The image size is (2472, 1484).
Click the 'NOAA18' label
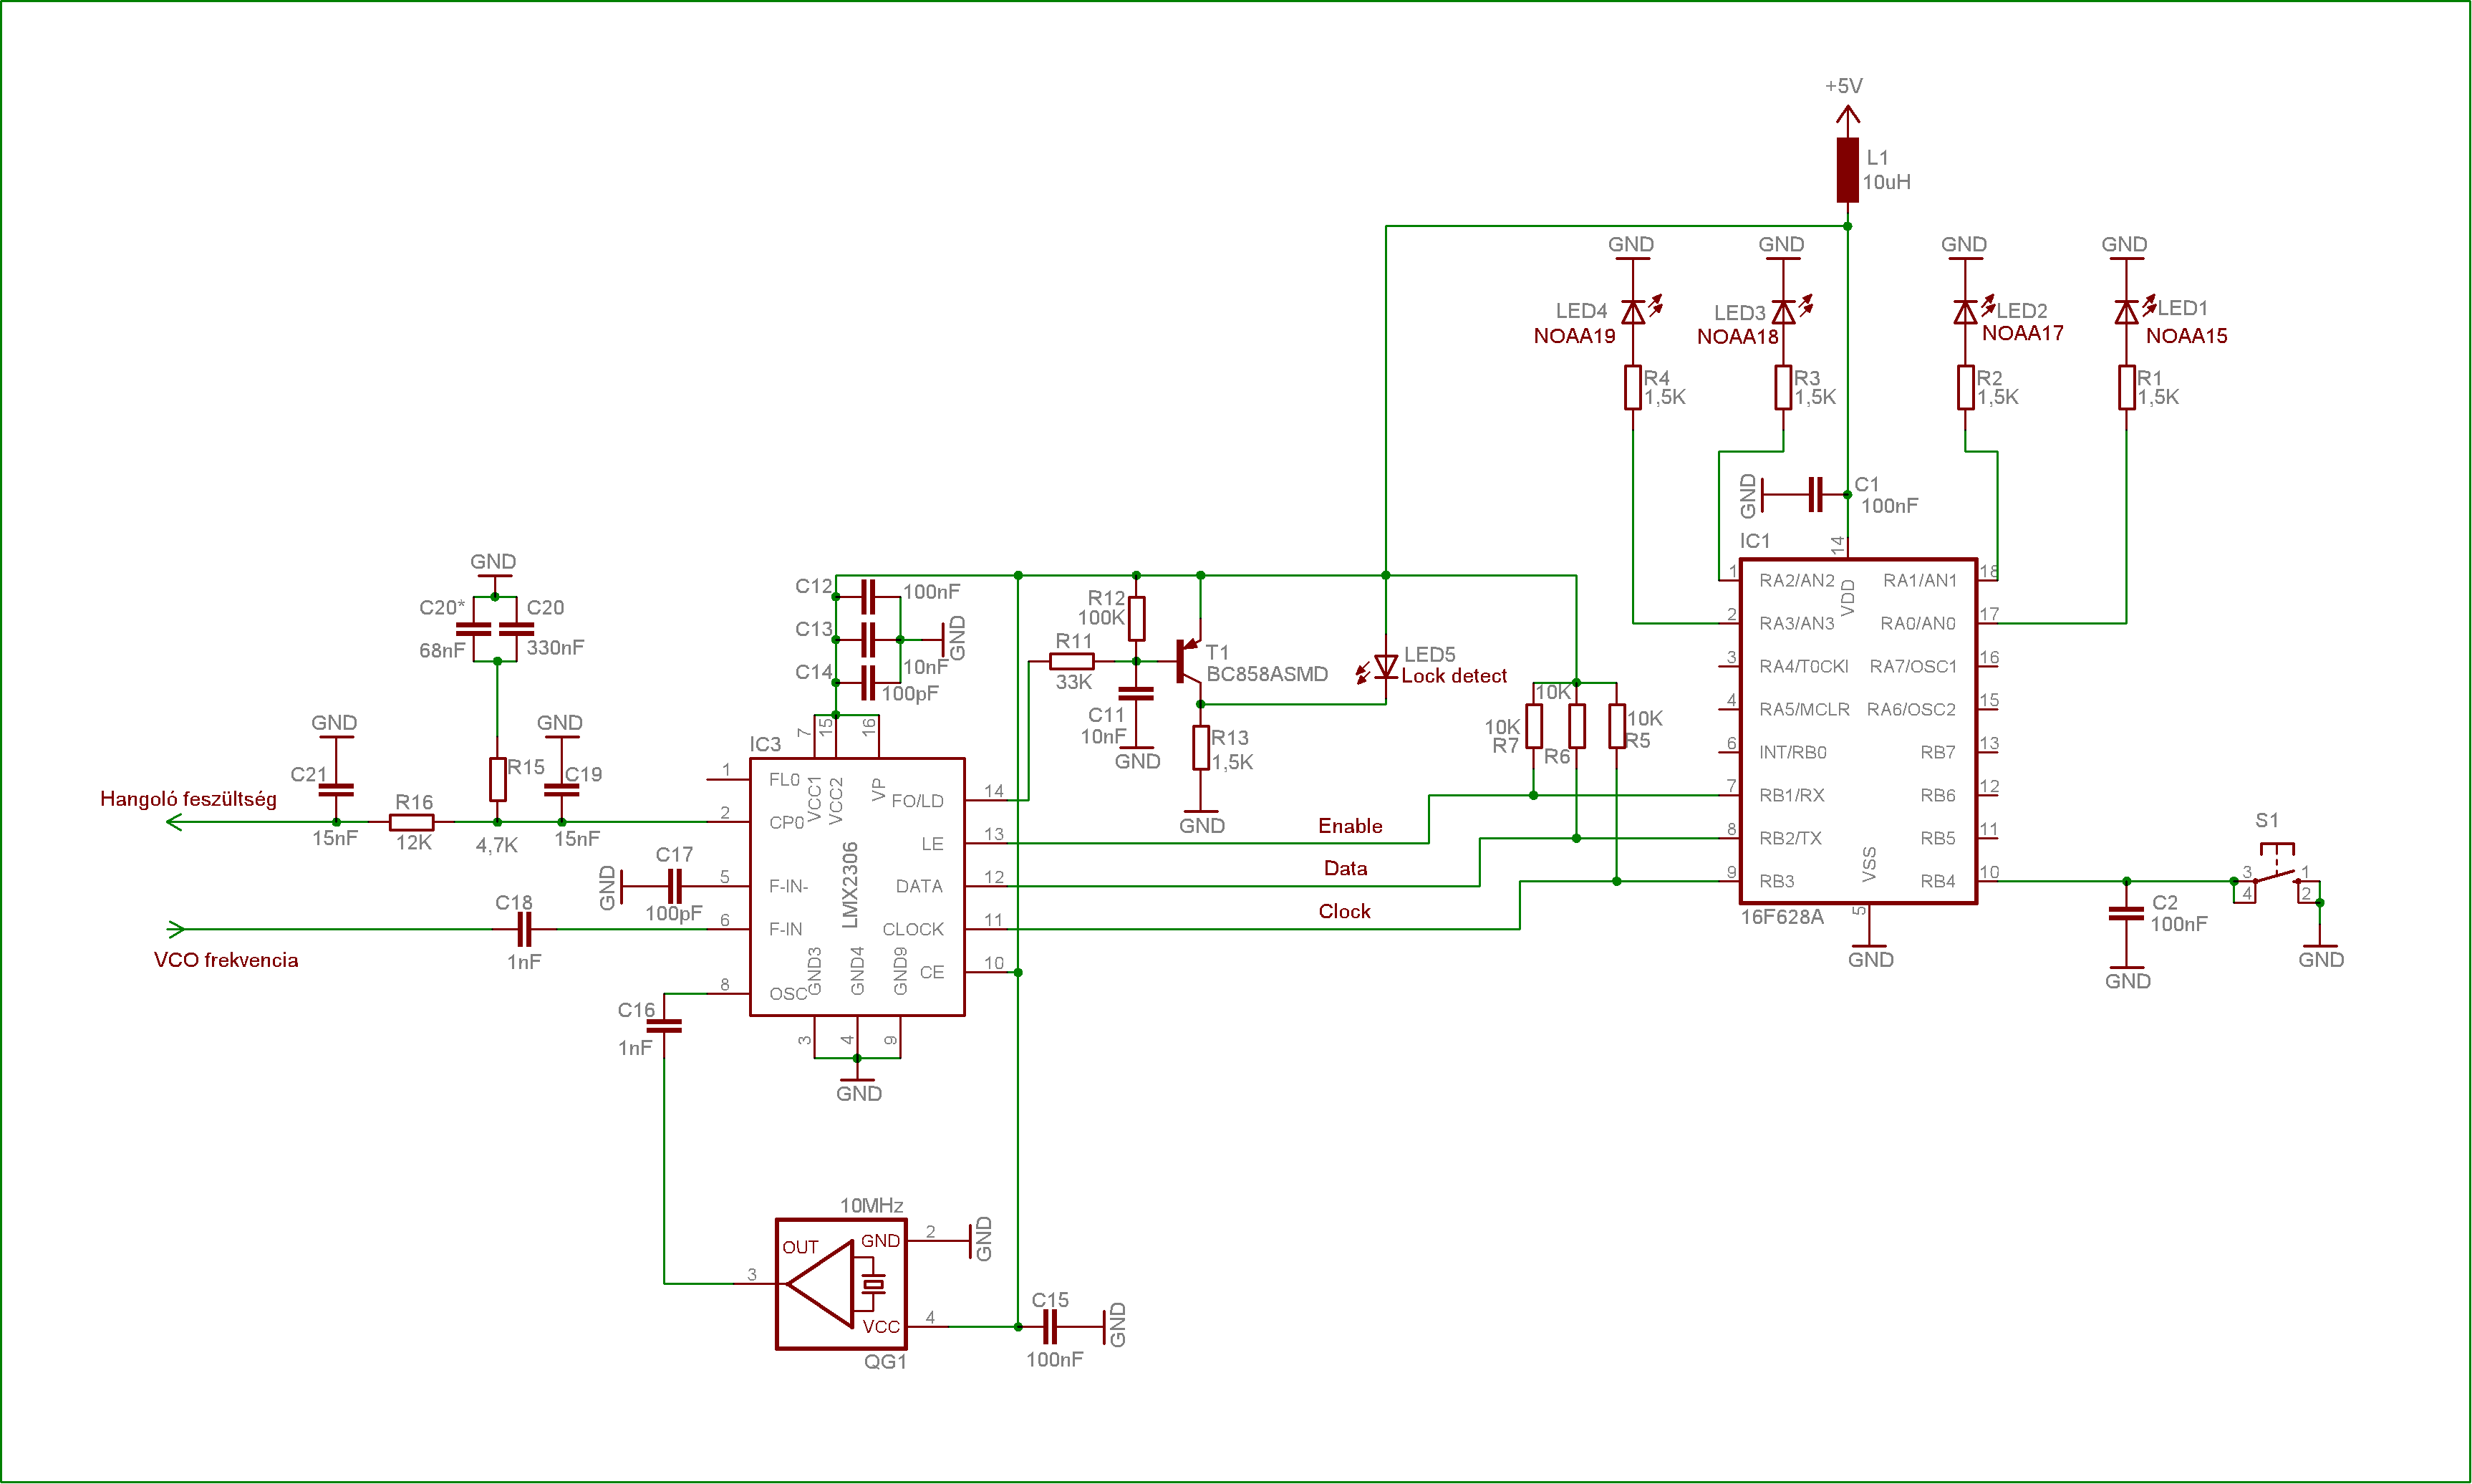point(1737,337)
